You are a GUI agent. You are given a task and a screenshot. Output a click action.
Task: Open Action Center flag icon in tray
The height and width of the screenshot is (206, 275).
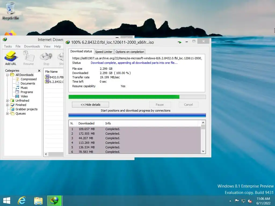click(x=237, y=201)
